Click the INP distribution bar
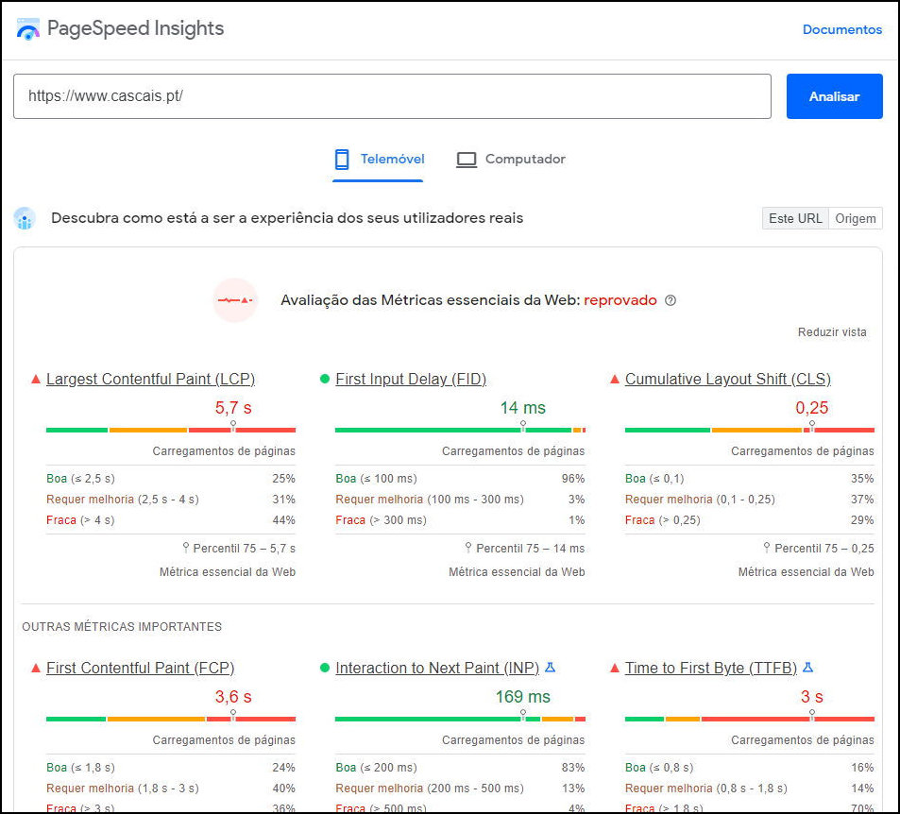The width and height of the screenshot is (900, 814). click(460, 719)
